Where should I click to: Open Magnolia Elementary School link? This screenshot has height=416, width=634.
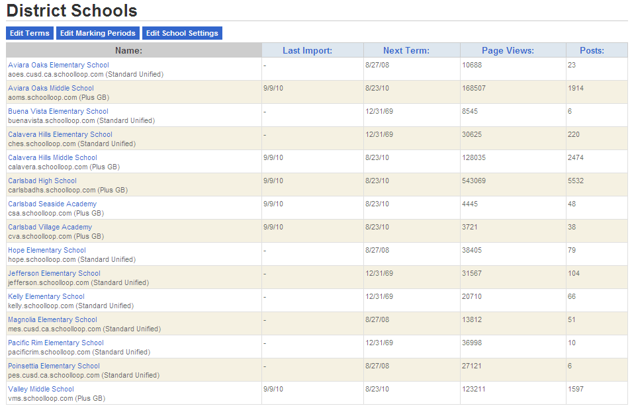point(52,319)
